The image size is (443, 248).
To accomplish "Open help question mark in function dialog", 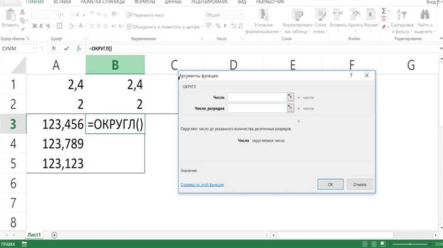I will pyautogui.click(x=351, y=75).
